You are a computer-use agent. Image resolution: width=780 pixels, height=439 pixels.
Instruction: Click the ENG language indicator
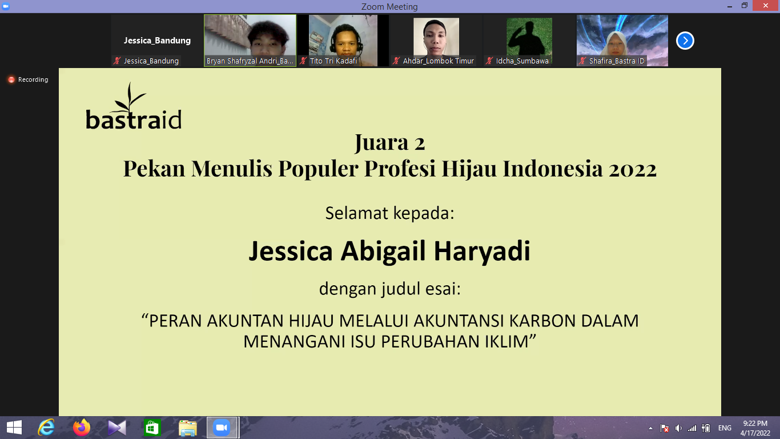(x=725, y=428)
